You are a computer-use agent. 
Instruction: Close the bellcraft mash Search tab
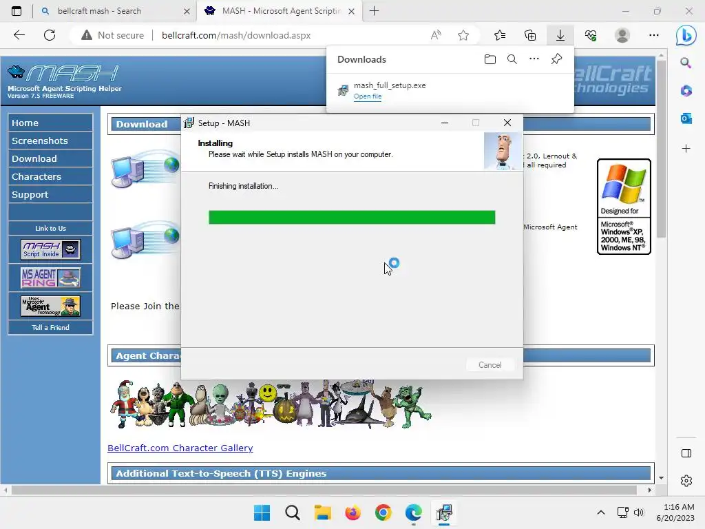(x=187, y=11)
